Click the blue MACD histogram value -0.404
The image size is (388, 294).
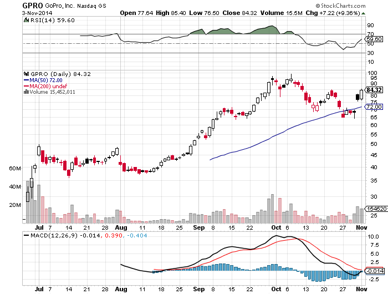[137, 236]
